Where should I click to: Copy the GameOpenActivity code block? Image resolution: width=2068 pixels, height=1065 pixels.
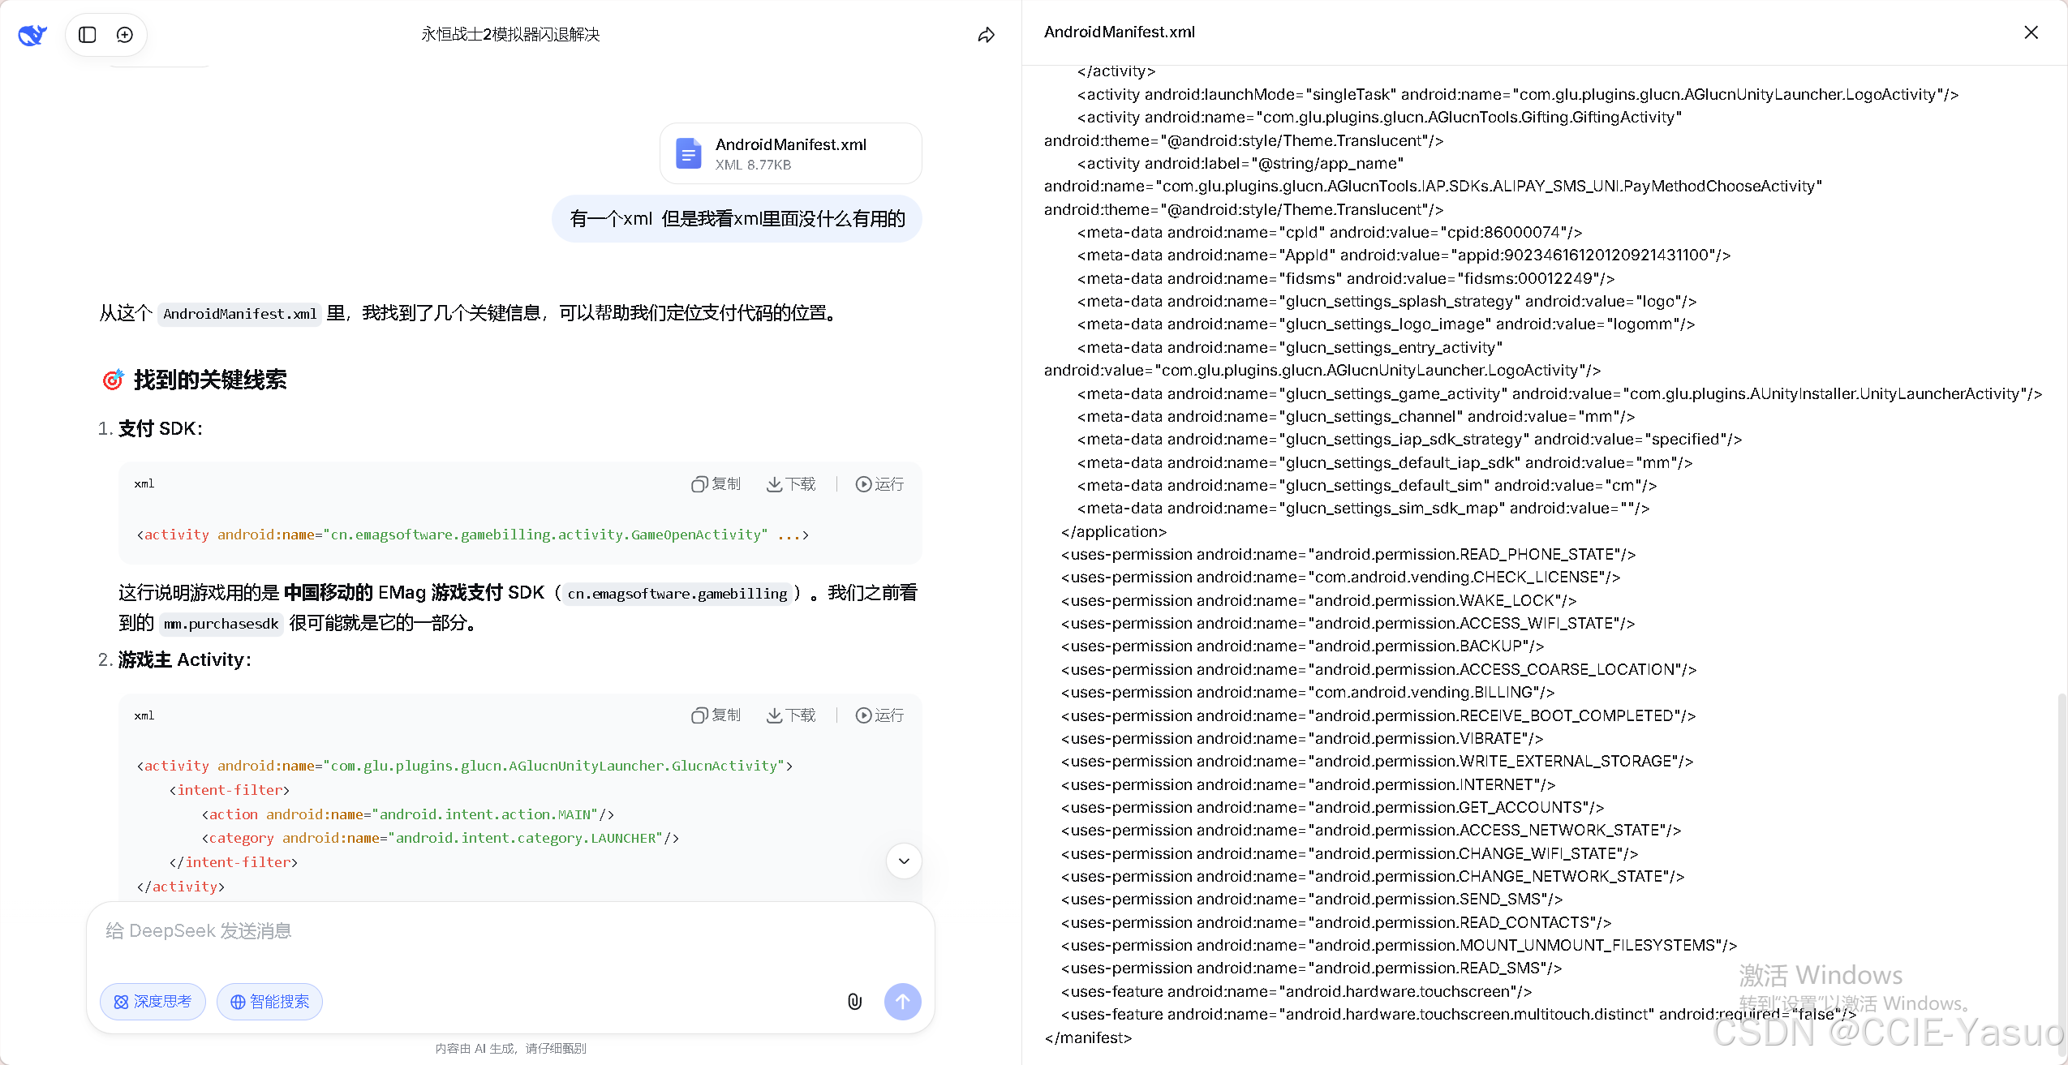(x=716, y=484)
